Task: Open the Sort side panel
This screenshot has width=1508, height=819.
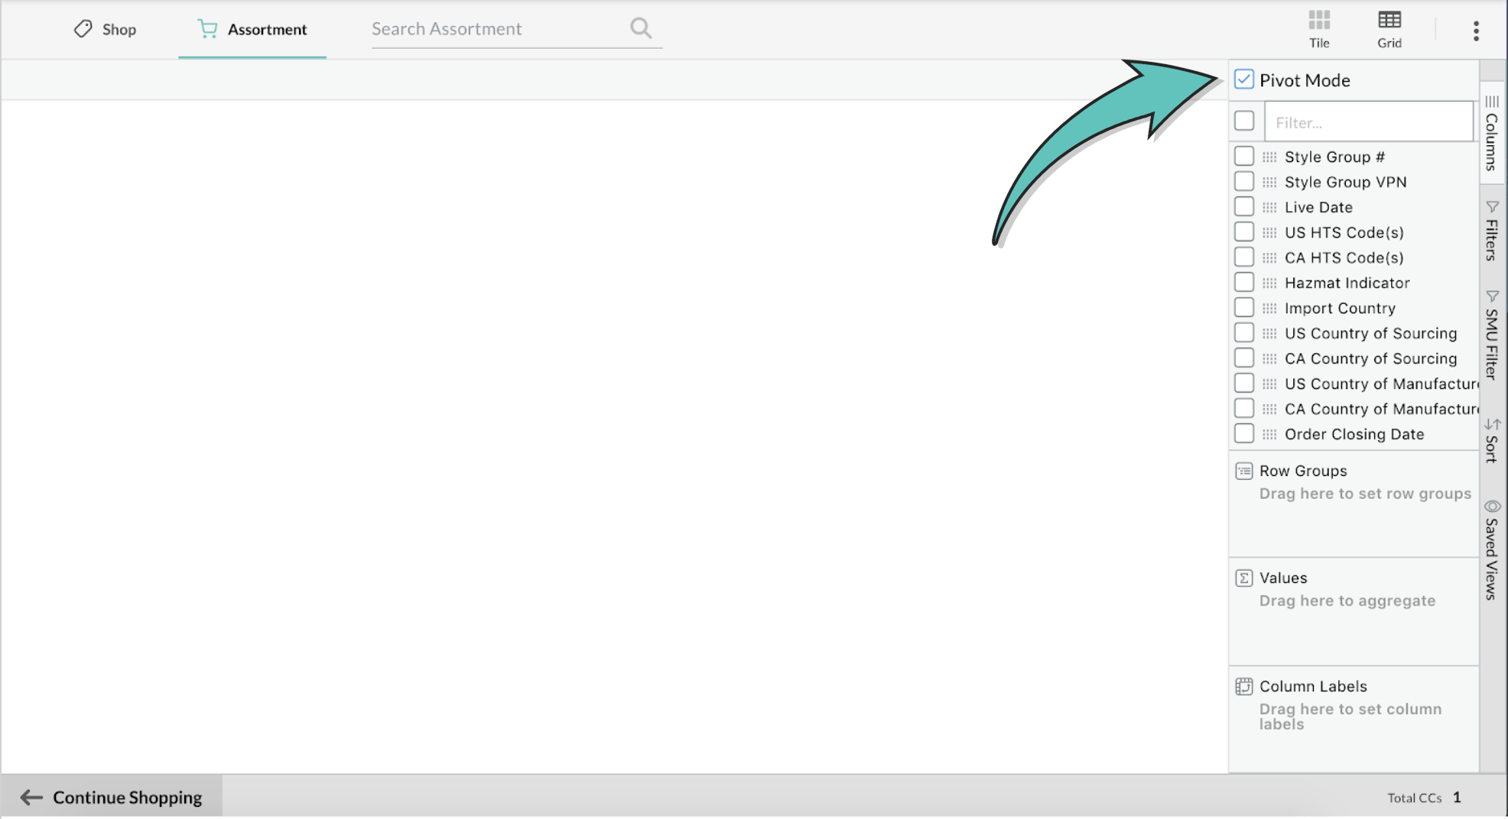Action: tap(1490, 439)
